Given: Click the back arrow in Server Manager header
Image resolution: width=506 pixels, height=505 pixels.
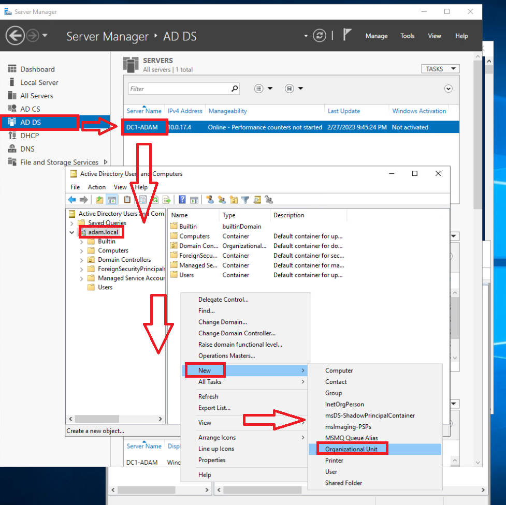Looking at the screenshot, I should click(x=15, y=36).
